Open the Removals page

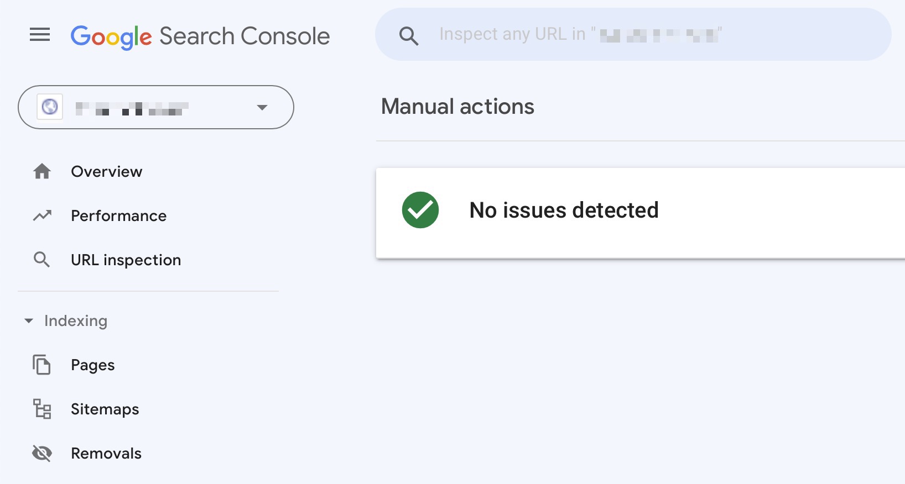pyautogui.click(x=106, y=453)
